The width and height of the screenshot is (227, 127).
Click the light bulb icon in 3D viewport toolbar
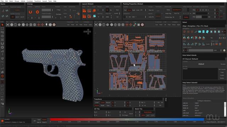[46, 25]
